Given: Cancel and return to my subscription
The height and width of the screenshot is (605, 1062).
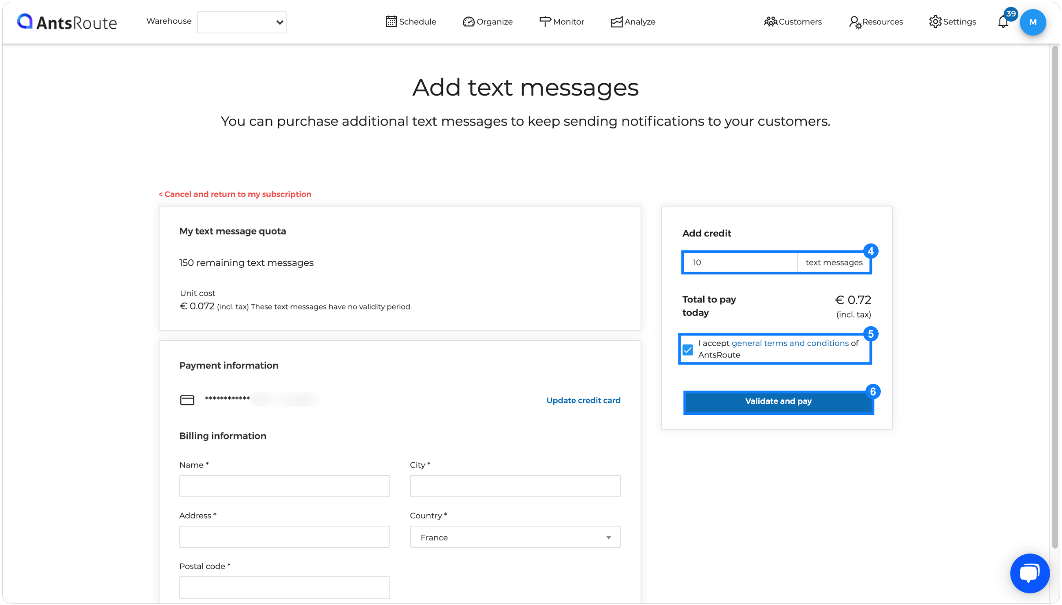Looking at the screenshot, I should 235,194.
